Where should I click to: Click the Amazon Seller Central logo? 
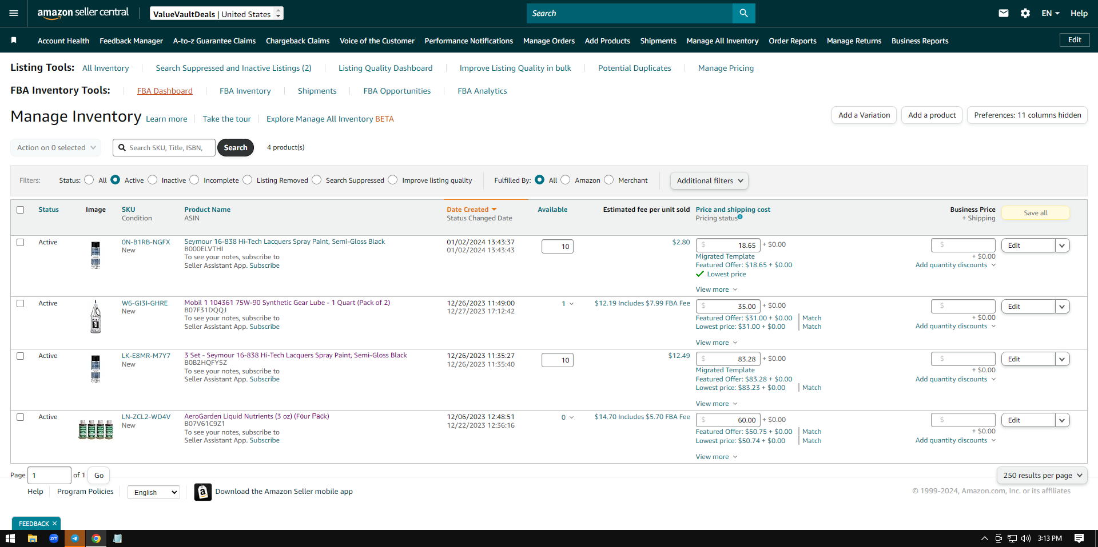coord(83,13)
